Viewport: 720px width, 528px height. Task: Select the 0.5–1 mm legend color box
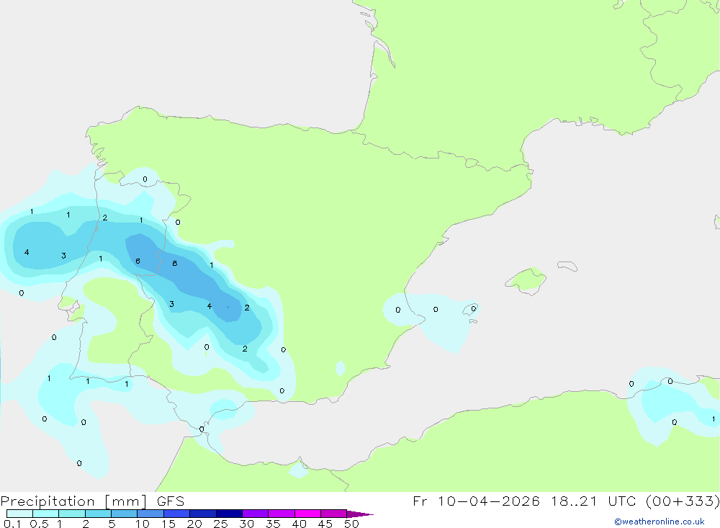pos(45,514)
